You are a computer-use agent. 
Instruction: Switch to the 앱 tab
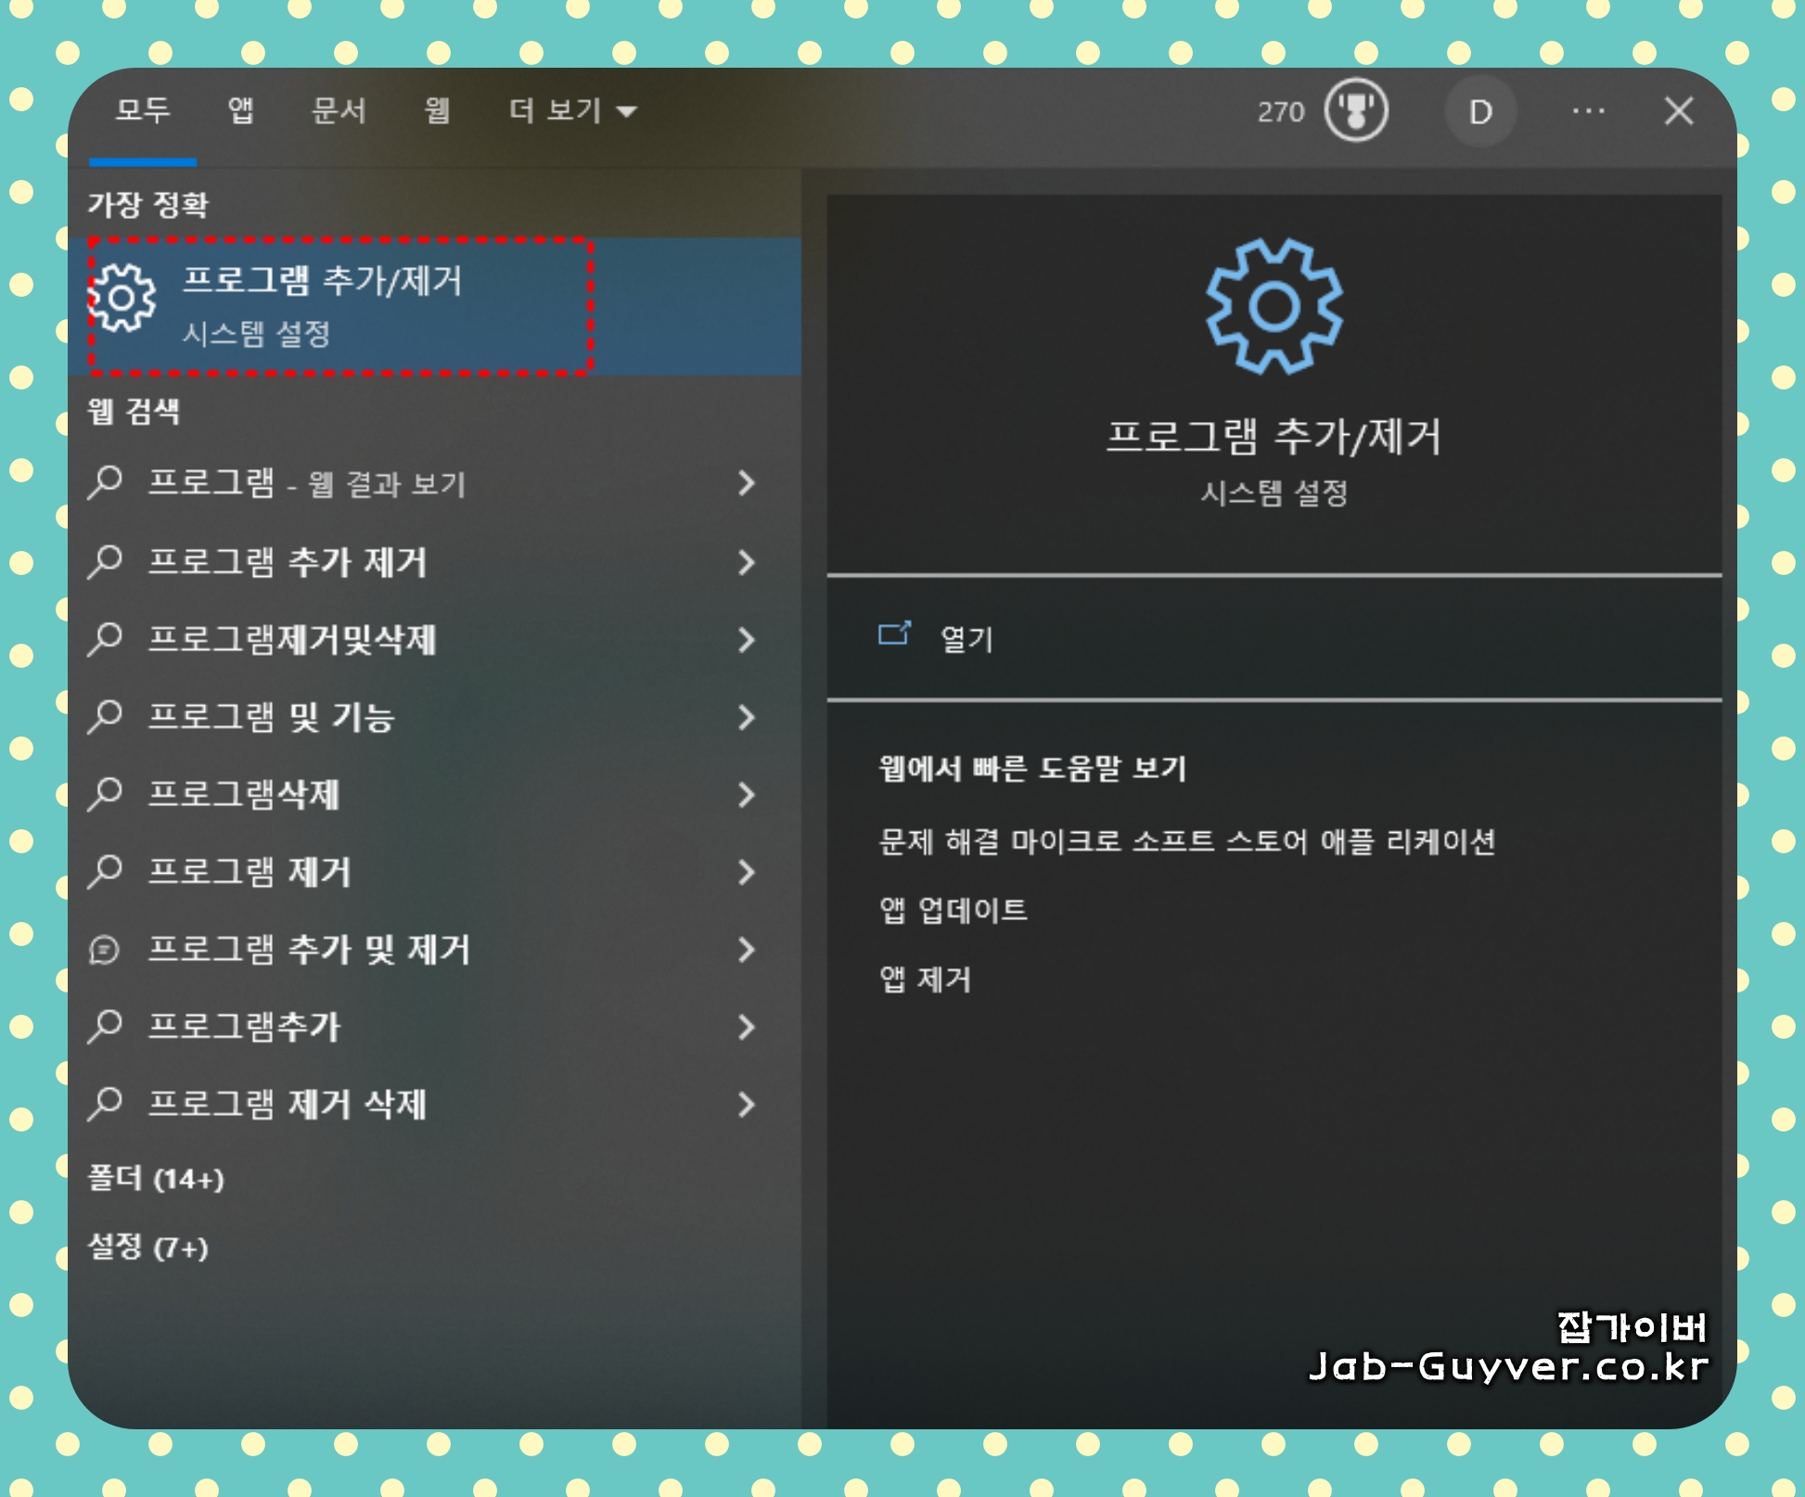tap(240, 111)
